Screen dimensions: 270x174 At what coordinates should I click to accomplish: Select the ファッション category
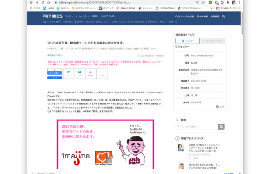tap(120, 22)
